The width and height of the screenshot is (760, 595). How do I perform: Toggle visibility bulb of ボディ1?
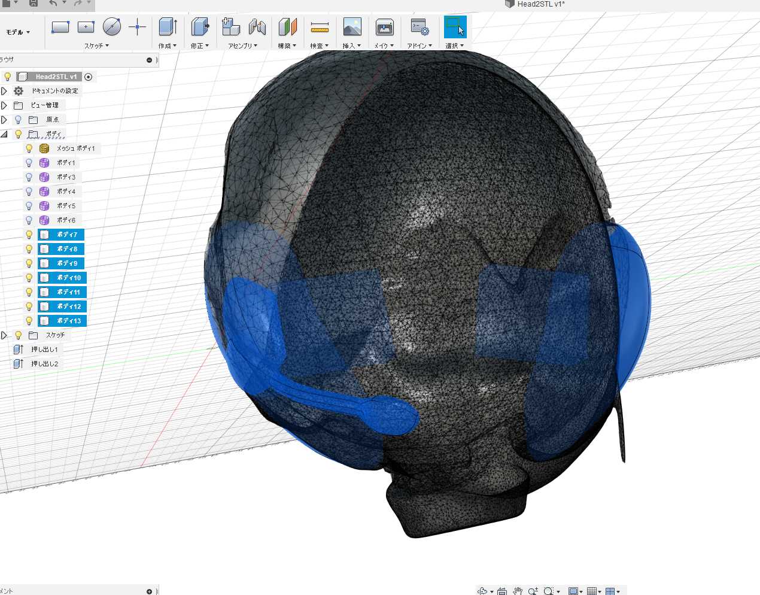[29, 163]
